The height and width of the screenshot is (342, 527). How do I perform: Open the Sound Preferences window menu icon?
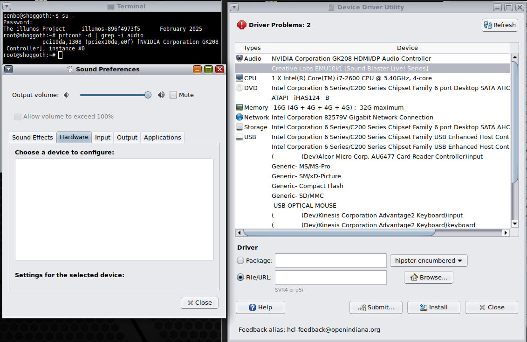(x=9, y=70)
